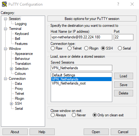Collapse the Terminal tree node
Viewport: 139px width, 136px height.
click(5, 29)
